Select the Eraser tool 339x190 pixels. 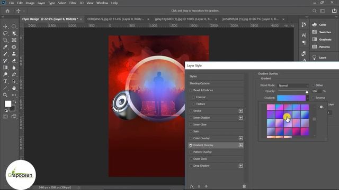pos(14,61)
